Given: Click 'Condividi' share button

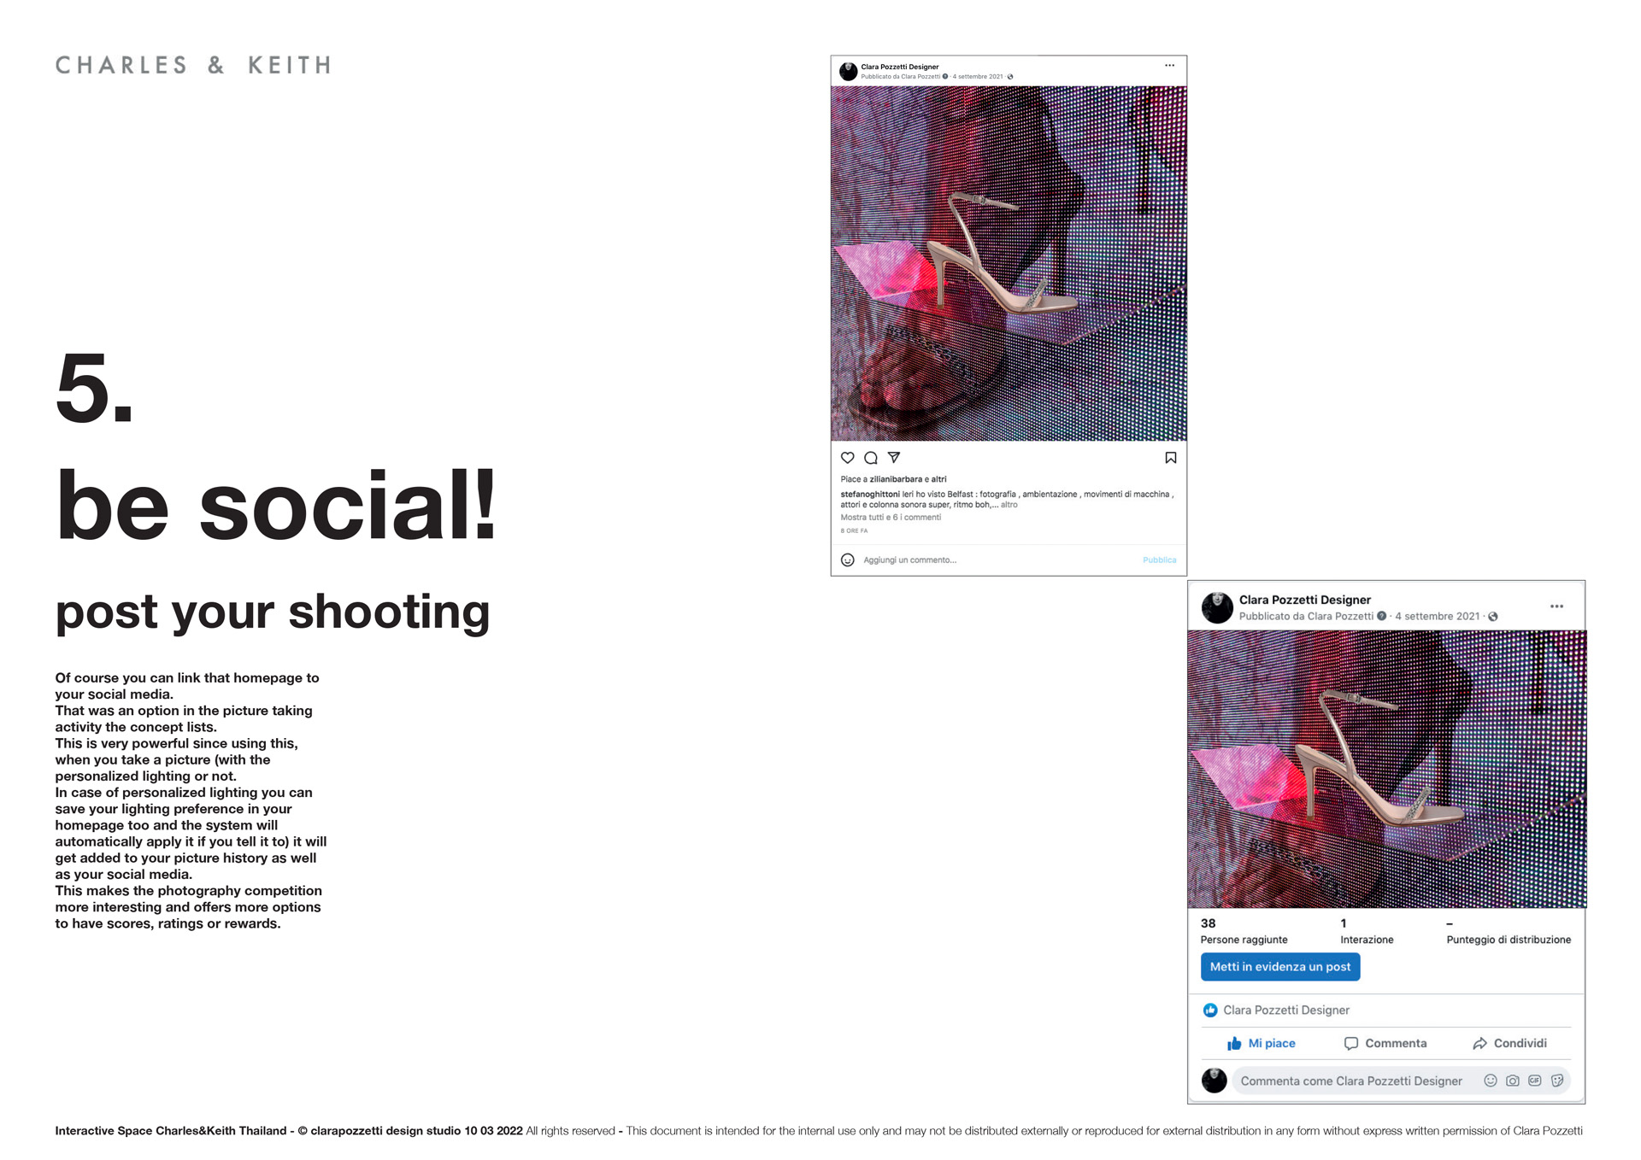Looking at the screenshot, I should pyautogui.click(x=1509, y=1044).
